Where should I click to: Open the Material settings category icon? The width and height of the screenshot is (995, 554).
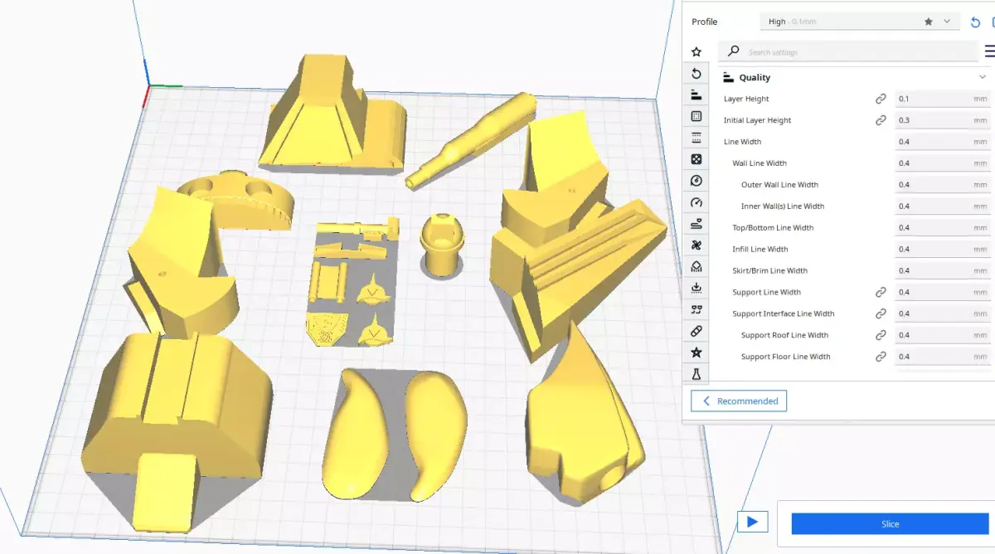[696, 181]
